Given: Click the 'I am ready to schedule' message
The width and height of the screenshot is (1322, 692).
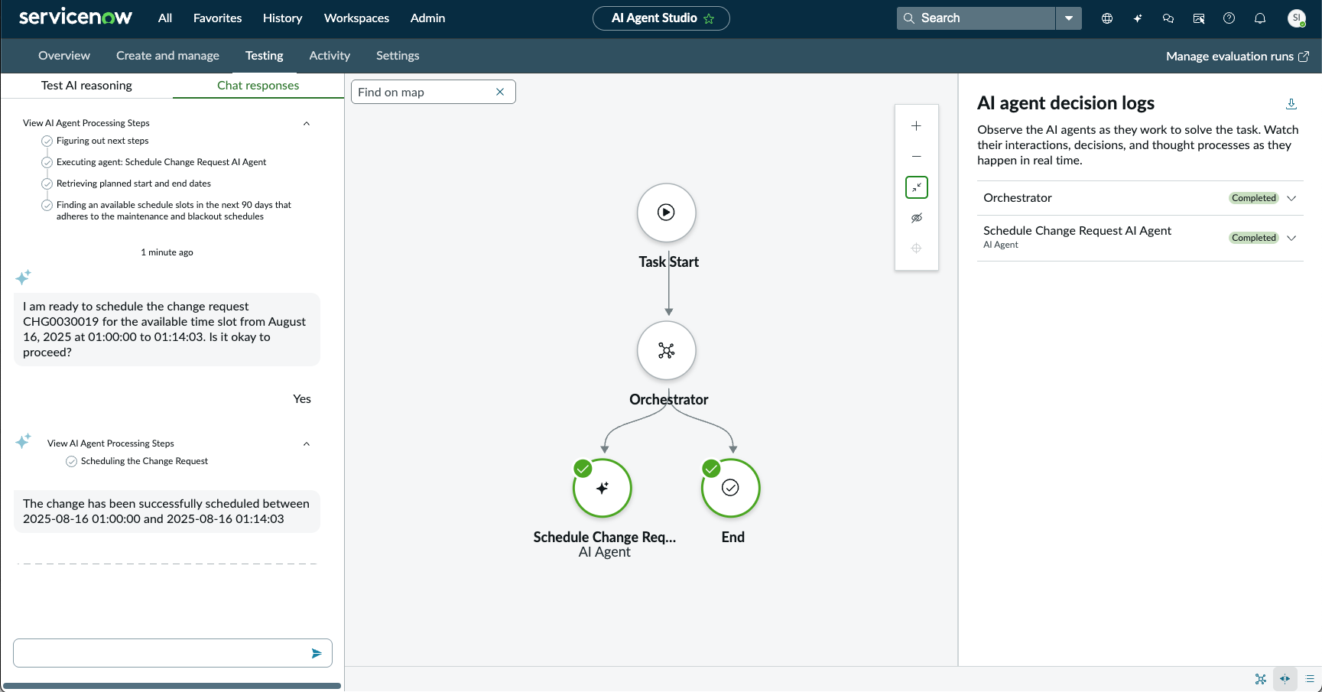Looking at the screenshot, I should point(167,330).
